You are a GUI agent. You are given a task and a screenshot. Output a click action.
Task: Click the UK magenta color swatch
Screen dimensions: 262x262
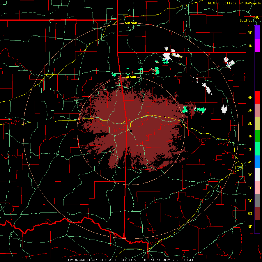tap(257, 46)
